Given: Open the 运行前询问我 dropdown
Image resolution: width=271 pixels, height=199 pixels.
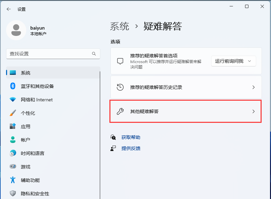Looking at the screenshot, I should (233, 61).
